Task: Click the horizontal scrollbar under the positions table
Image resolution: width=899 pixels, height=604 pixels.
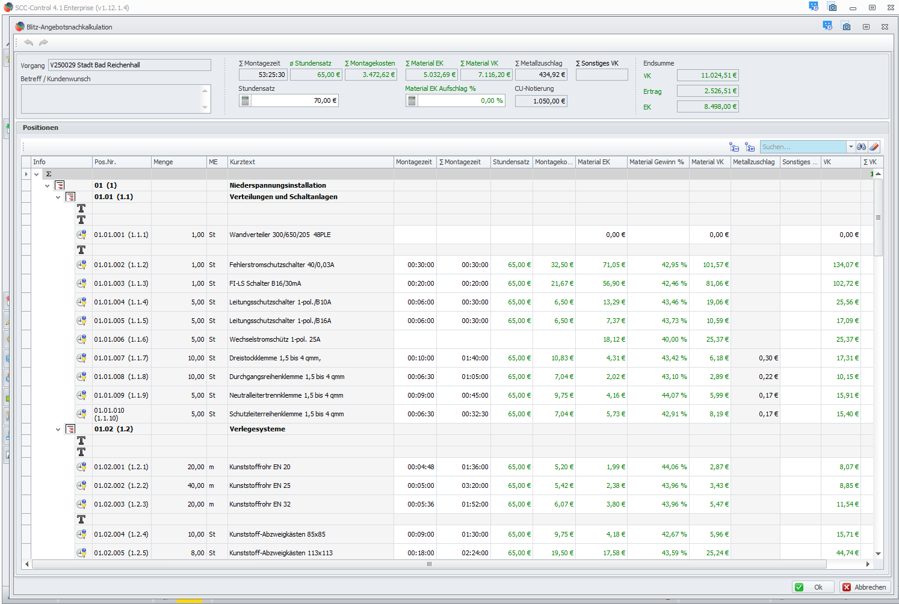Action: pyautogui.click(x=428, y=564)
